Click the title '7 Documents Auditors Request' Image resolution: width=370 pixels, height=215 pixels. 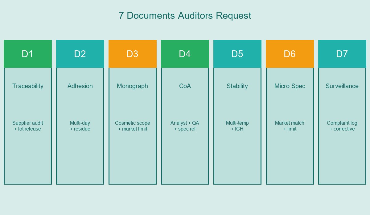pos(185,15)
